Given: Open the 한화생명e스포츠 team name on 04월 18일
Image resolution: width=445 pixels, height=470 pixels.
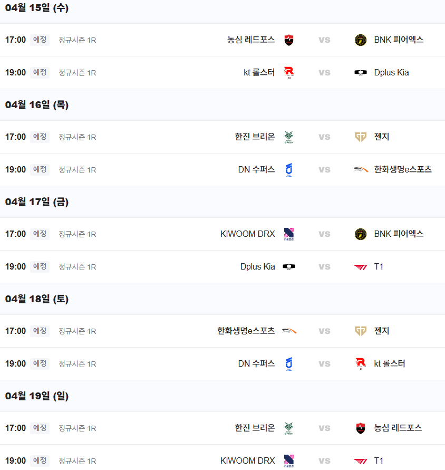Looking at the screenshot, I should pyautogui.click(x=246, y=331).
